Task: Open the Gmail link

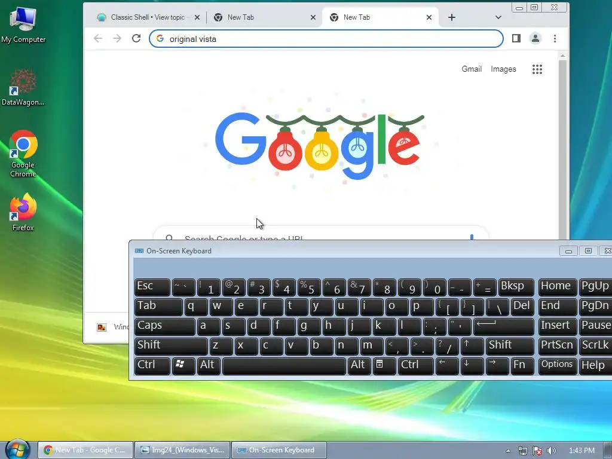Action: (x=472, y=69)
